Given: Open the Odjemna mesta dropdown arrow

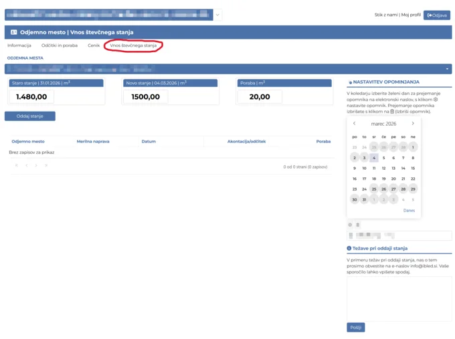Looking at the screenshot, I should (x=447, y=69).
